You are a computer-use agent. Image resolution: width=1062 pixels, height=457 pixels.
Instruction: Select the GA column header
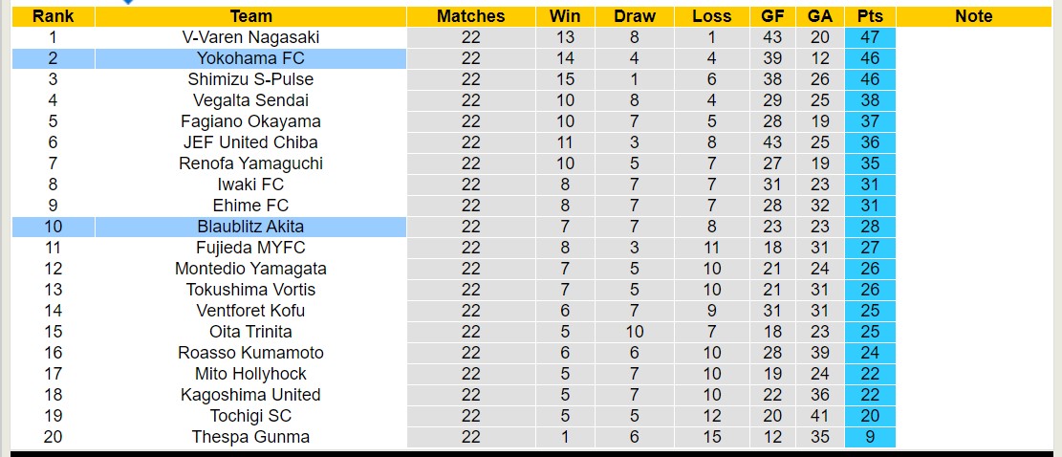click(x=819, y=16)
